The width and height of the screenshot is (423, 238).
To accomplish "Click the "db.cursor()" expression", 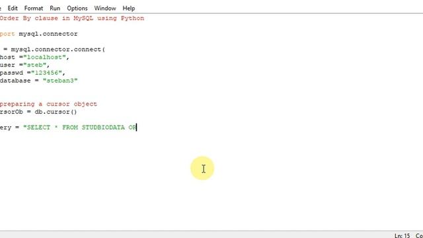I will (56, 112).
